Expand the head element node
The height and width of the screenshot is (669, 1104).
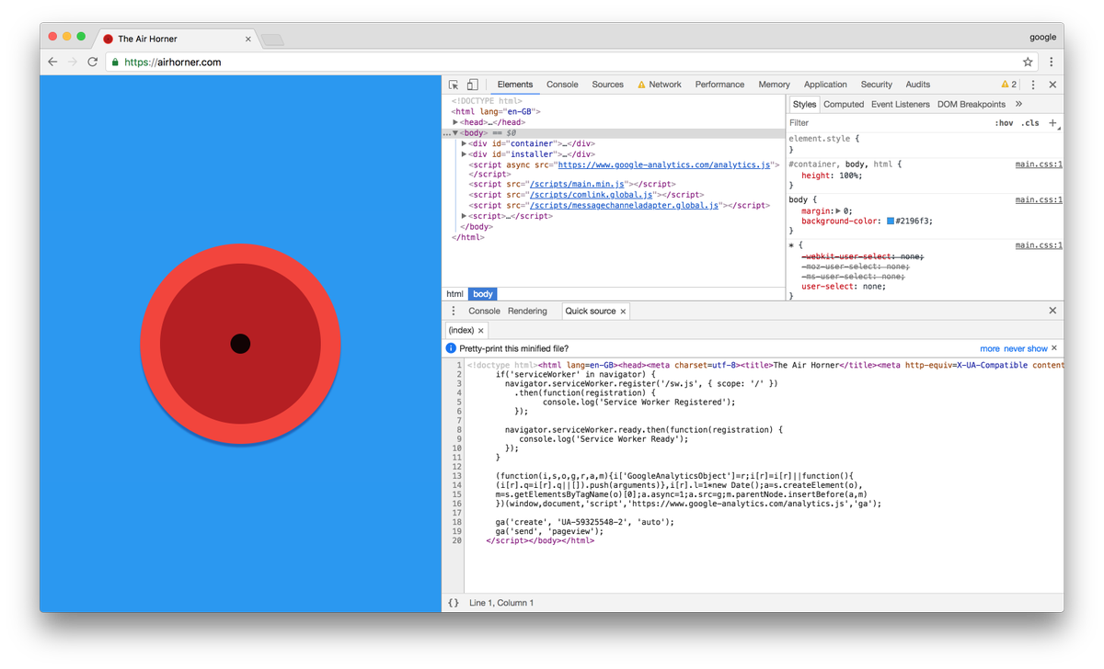pyautogui.click(x=455, y=122)
